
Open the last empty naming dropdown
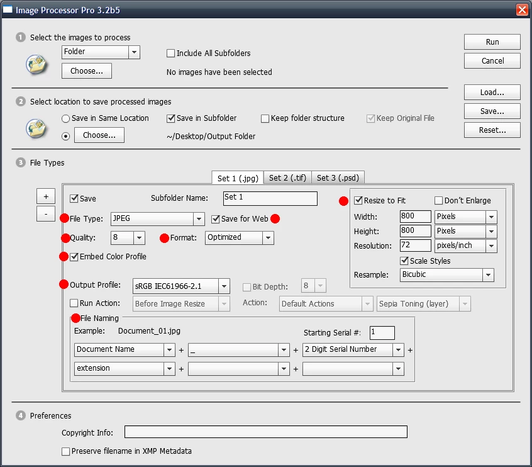coord(353,369)
